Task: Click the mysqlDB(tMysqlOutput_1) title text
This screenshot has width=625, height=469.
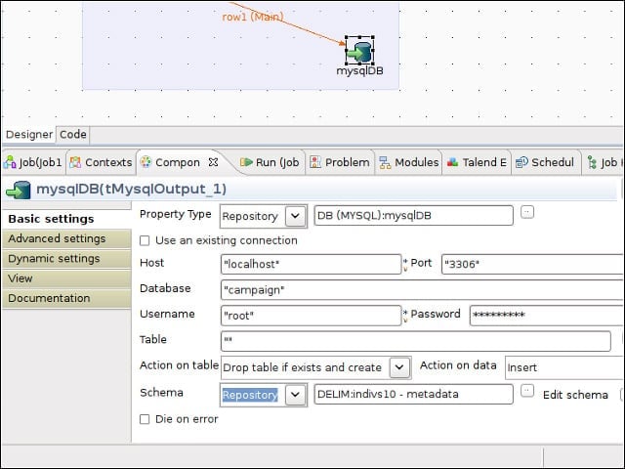Action: coord(132,189)
